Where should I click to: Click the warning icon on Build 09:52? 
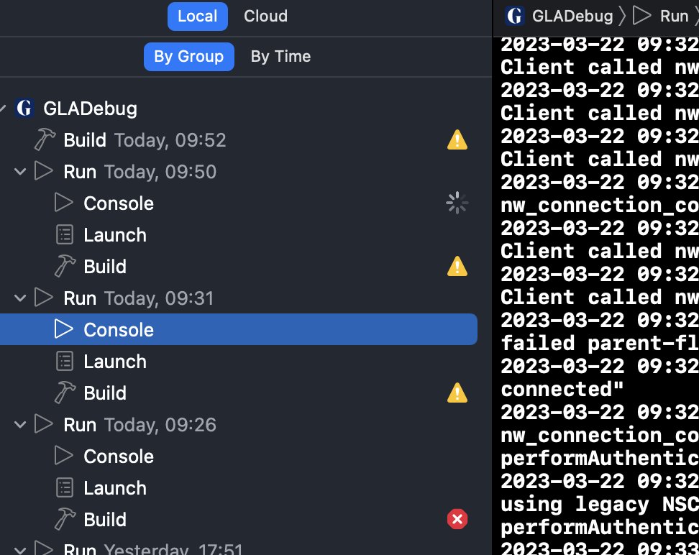pos(457,139)
